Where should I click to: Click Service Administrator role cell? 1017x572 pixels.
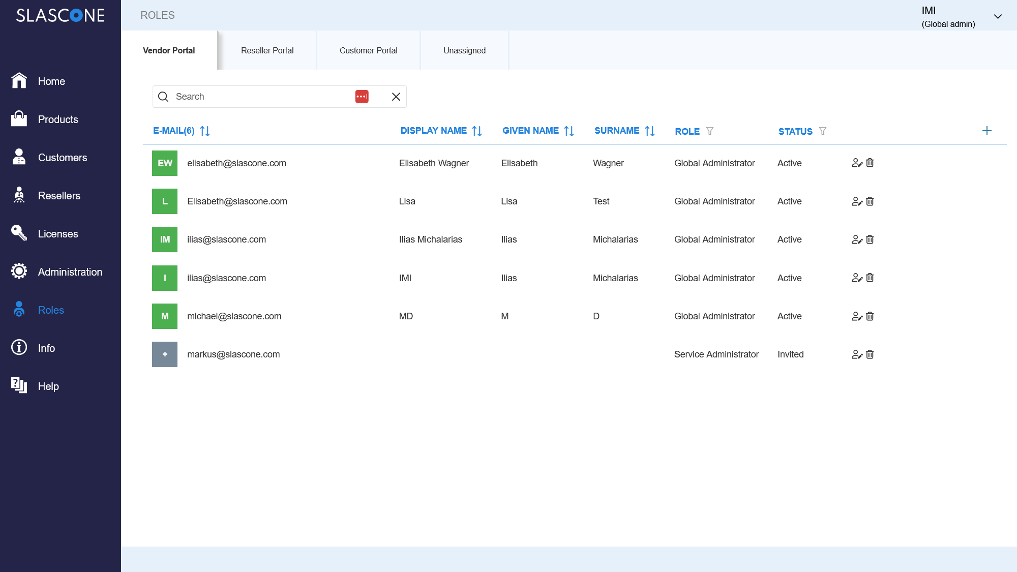pos(716,354)
